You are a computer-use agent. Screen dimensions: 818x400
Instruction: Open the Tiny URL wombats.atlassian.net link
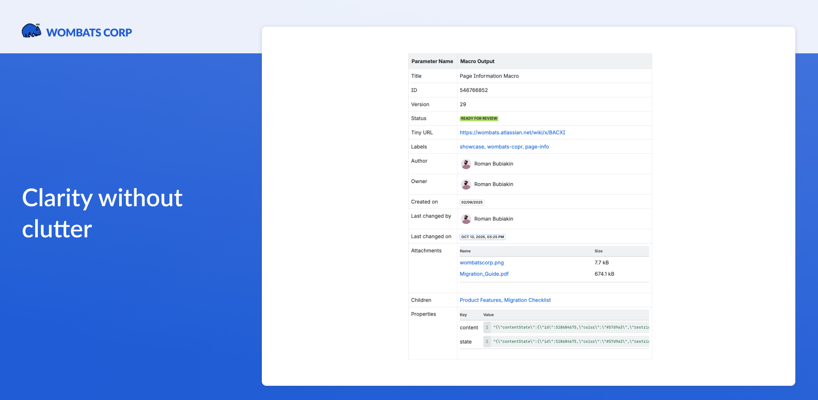pyautogui.click(x=512, y=132)
